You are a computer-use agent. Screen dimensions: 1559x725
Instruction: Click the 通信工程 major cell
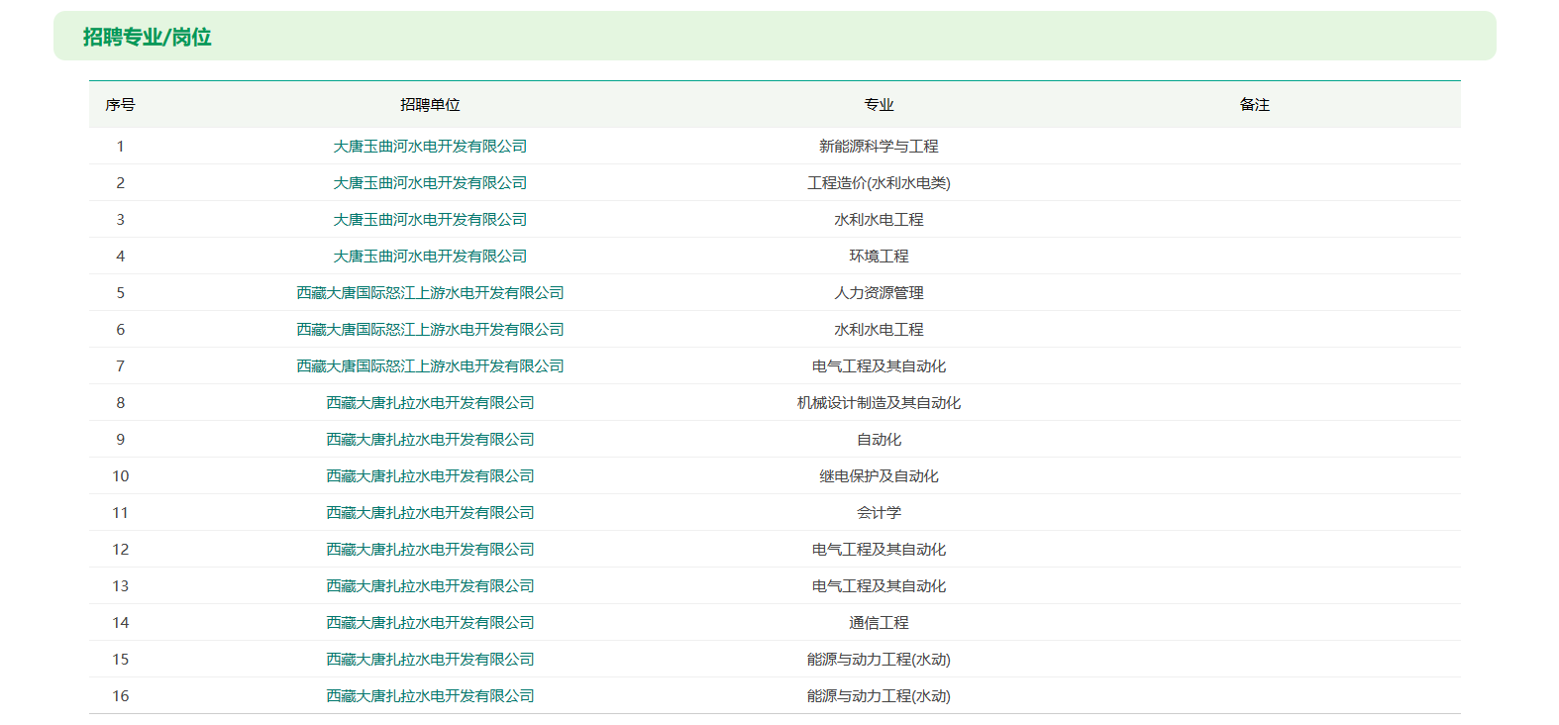pos(879,623)
